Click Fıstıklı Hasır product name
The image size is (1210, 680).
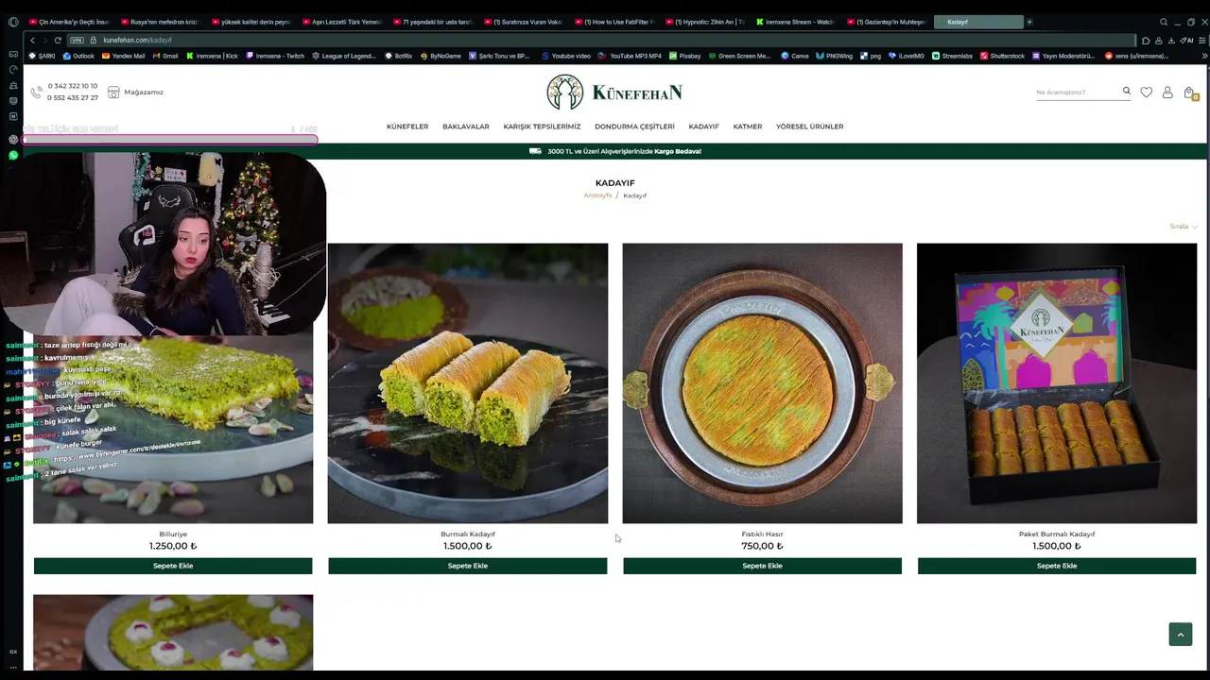click(x=762, y=535)
